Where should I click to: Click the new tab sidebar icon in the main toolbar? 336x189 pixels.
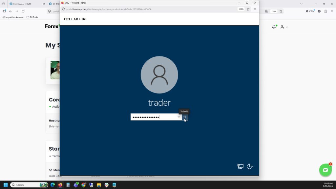[x=4, y=11]
